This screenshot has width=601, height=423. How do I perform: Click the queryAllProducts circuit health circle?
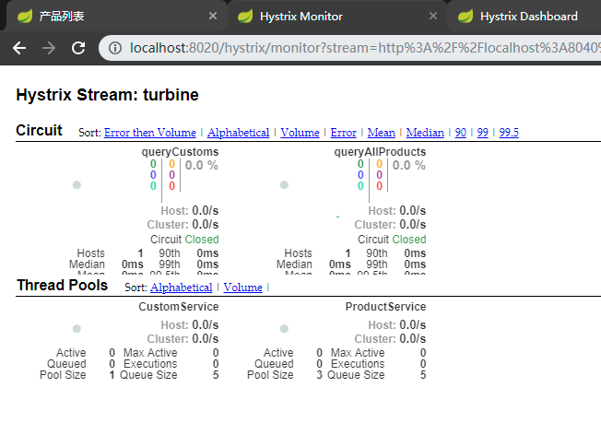pos(284,185)
